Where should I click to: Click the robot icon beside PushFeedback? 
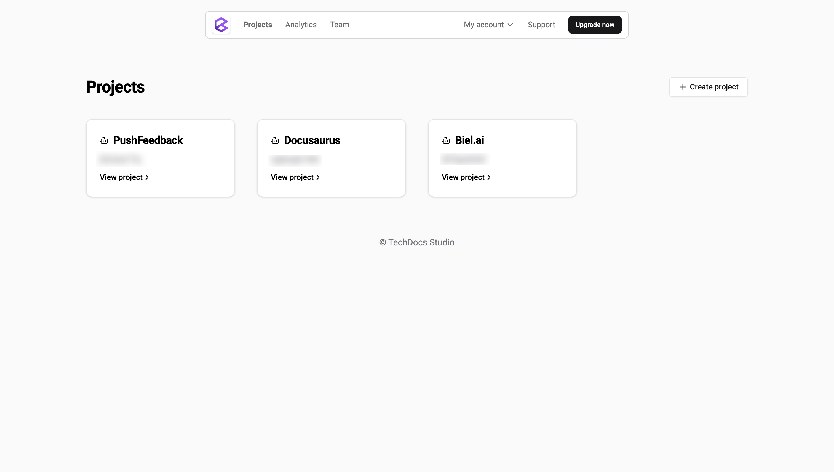(x=104, y=140)
